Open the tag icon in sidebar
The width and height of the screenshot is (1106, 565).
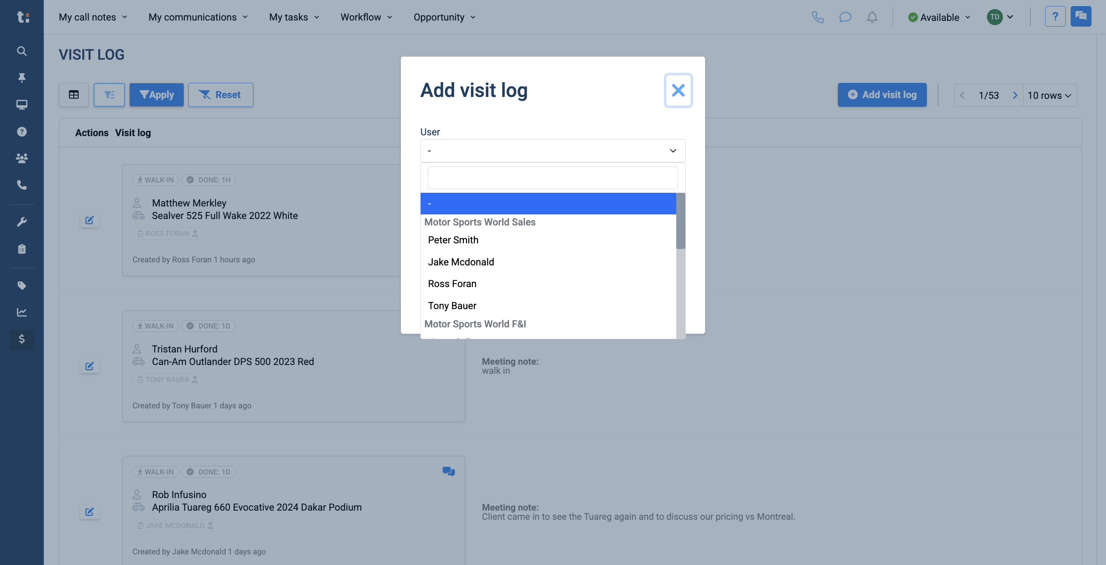point(22,286)
